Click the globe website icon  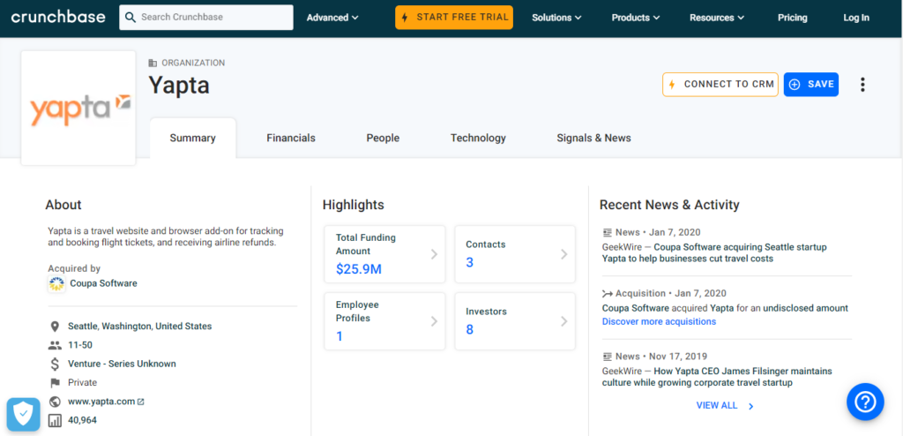(x=55, y=402)
